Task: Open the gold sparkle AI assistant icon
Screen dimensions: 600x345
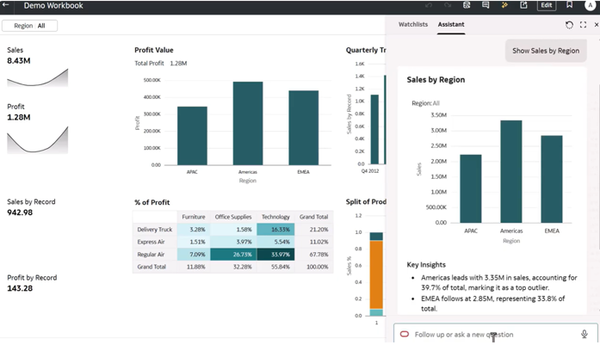Action: [504, 5]
